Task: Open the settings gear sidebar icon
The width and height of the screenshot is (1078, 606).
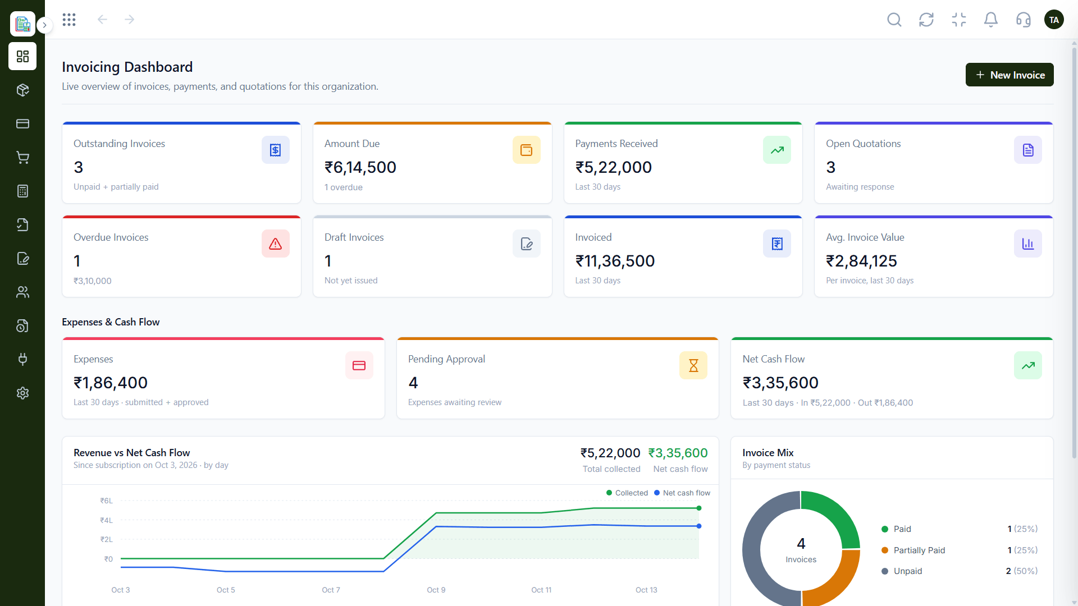Action: click(22, 393)
